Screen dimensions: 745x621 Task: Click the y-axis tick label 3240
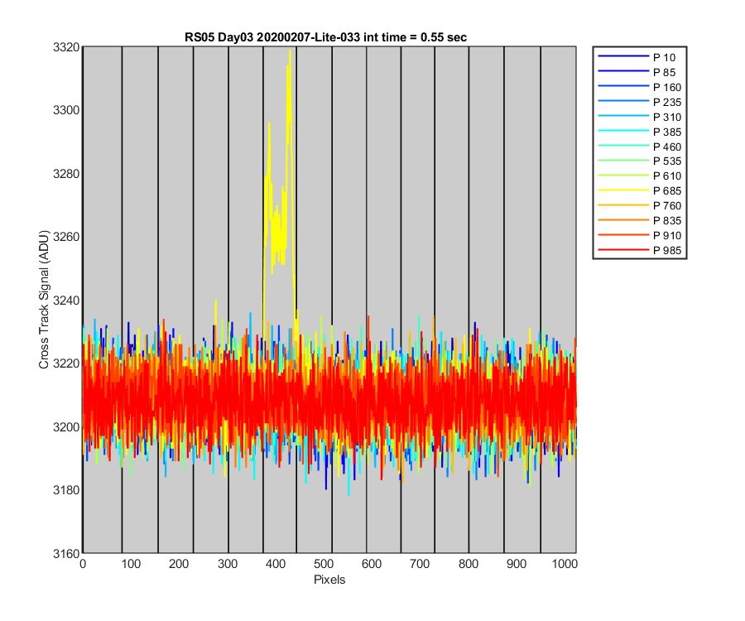click(66, 301)
